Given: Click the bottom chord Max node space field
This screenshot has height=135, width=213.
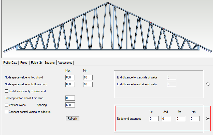Looking at the screenshot, I should click(x=70, y=84).
